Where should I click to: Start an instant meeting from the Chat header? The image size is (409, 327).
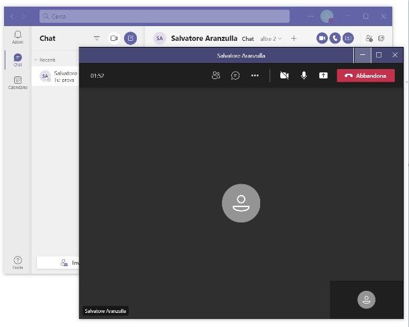(x=114, y=38)
